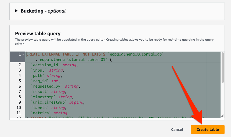Click the `requested_by` string line
The height and width of the screenshot is (137, 231).
click(x=55, y=86)
